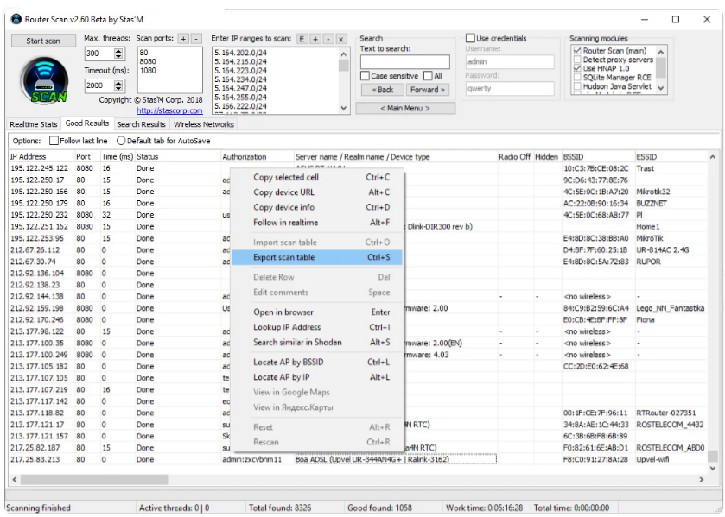The height and width of the screenshot is (517, 725).
Task: Open IP ranges editor E button
Action: pyautogui.click(x=302, y=39)
